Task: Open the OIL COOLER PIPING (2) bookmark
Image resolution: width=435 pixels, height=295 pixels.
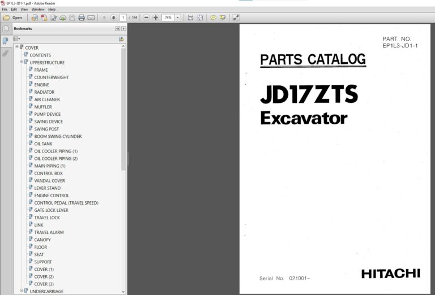Action: point(56,159)
